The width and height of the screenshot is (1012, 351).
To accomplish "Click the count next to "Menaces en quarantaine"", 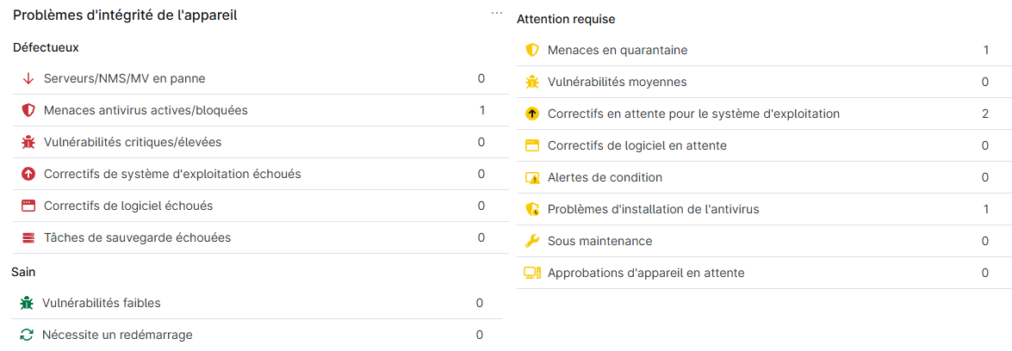I will 986,50.
